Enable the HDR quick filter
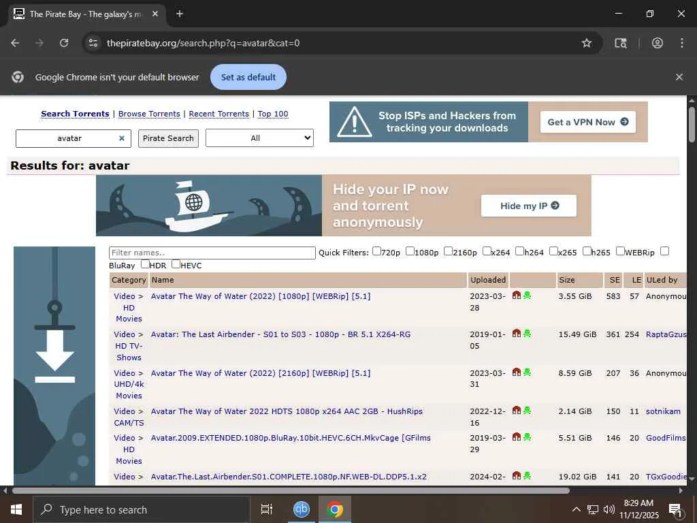 point(145,264)
